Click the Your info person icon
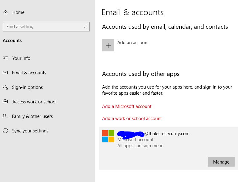 (x=5, y=58)
